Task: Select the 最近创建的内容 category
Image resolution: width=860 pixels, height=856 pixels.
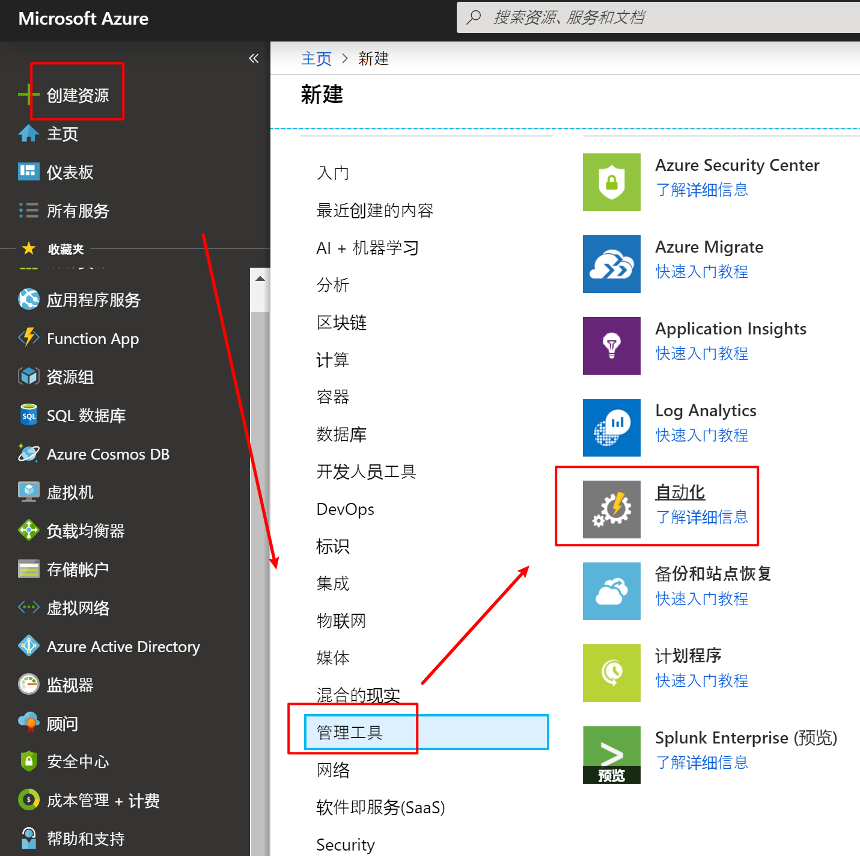Action: point(375,211)
